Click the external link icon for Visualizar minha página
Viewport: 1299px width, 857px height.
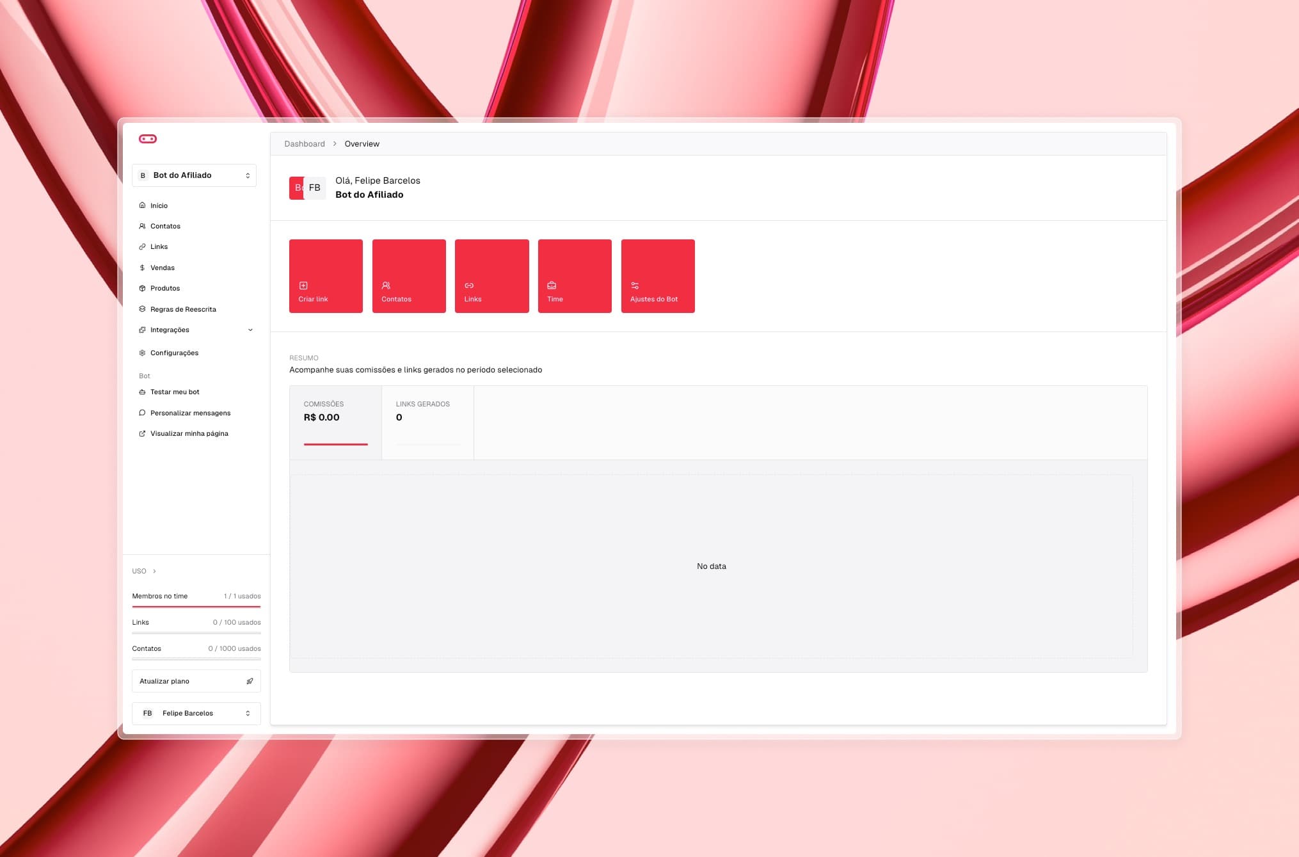(142, 433)
